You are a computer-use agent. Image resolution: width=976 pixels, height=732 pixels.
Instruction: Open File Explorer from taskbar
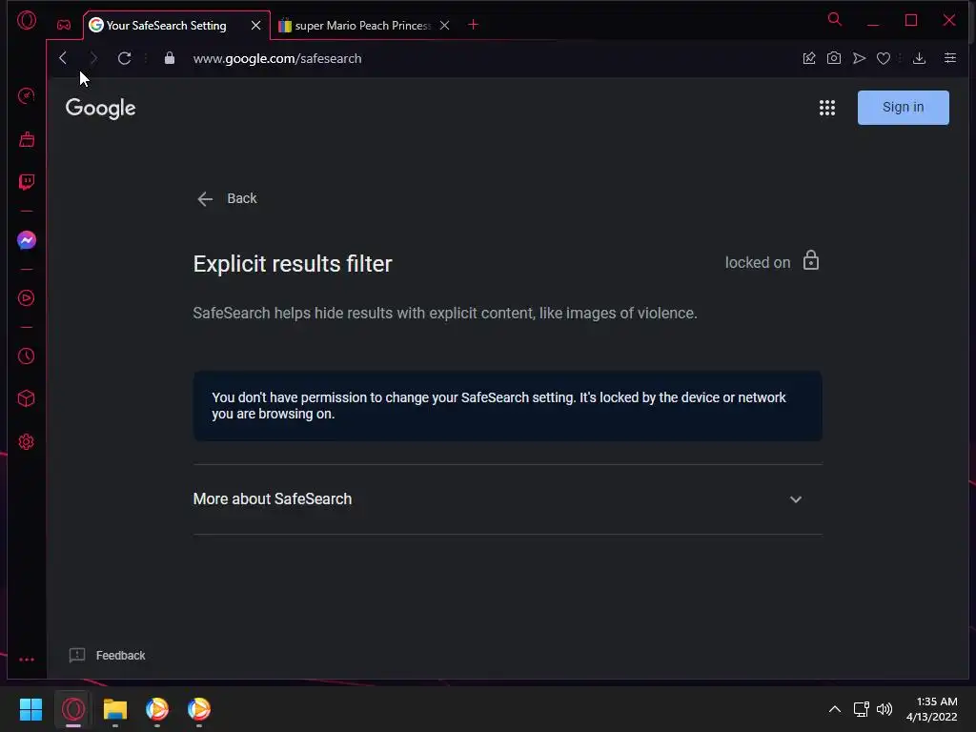[115, 709]
